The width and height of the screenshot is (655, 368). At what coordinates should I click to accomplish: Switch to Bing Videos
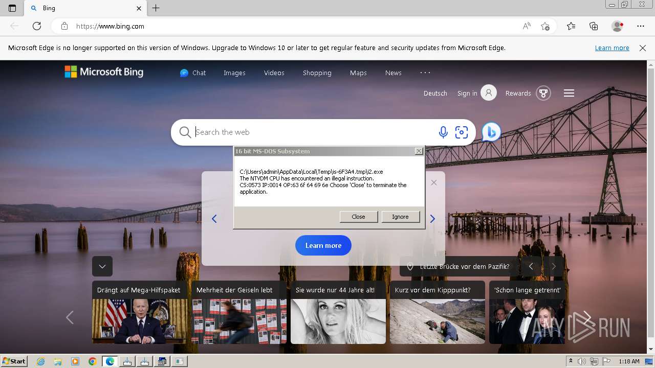pos(274,73)
